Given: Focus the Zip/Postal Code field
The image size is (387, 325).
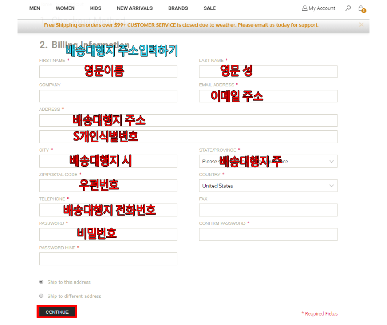Looking at the screenshot, I should (108, 186).
